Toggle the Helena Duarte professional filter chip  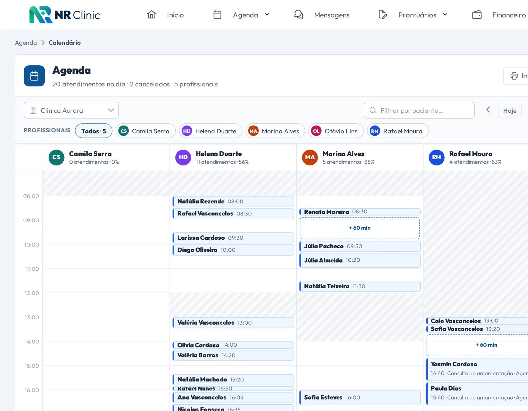(211, 131)
